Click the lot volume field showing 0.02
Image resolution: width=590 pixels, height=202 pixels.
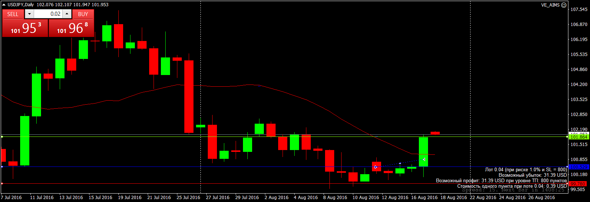pos(48,14)
